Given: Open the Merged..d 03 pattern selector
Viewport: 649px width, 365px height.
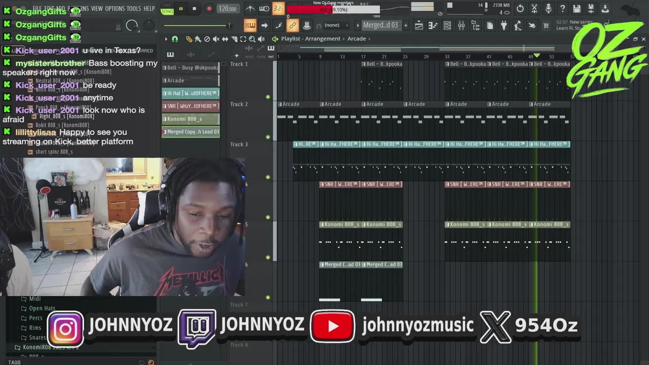Looking at the screenshot, I should [381, 25].
